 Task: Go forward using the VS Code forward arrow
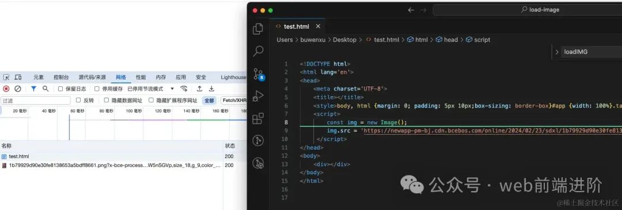423,10
